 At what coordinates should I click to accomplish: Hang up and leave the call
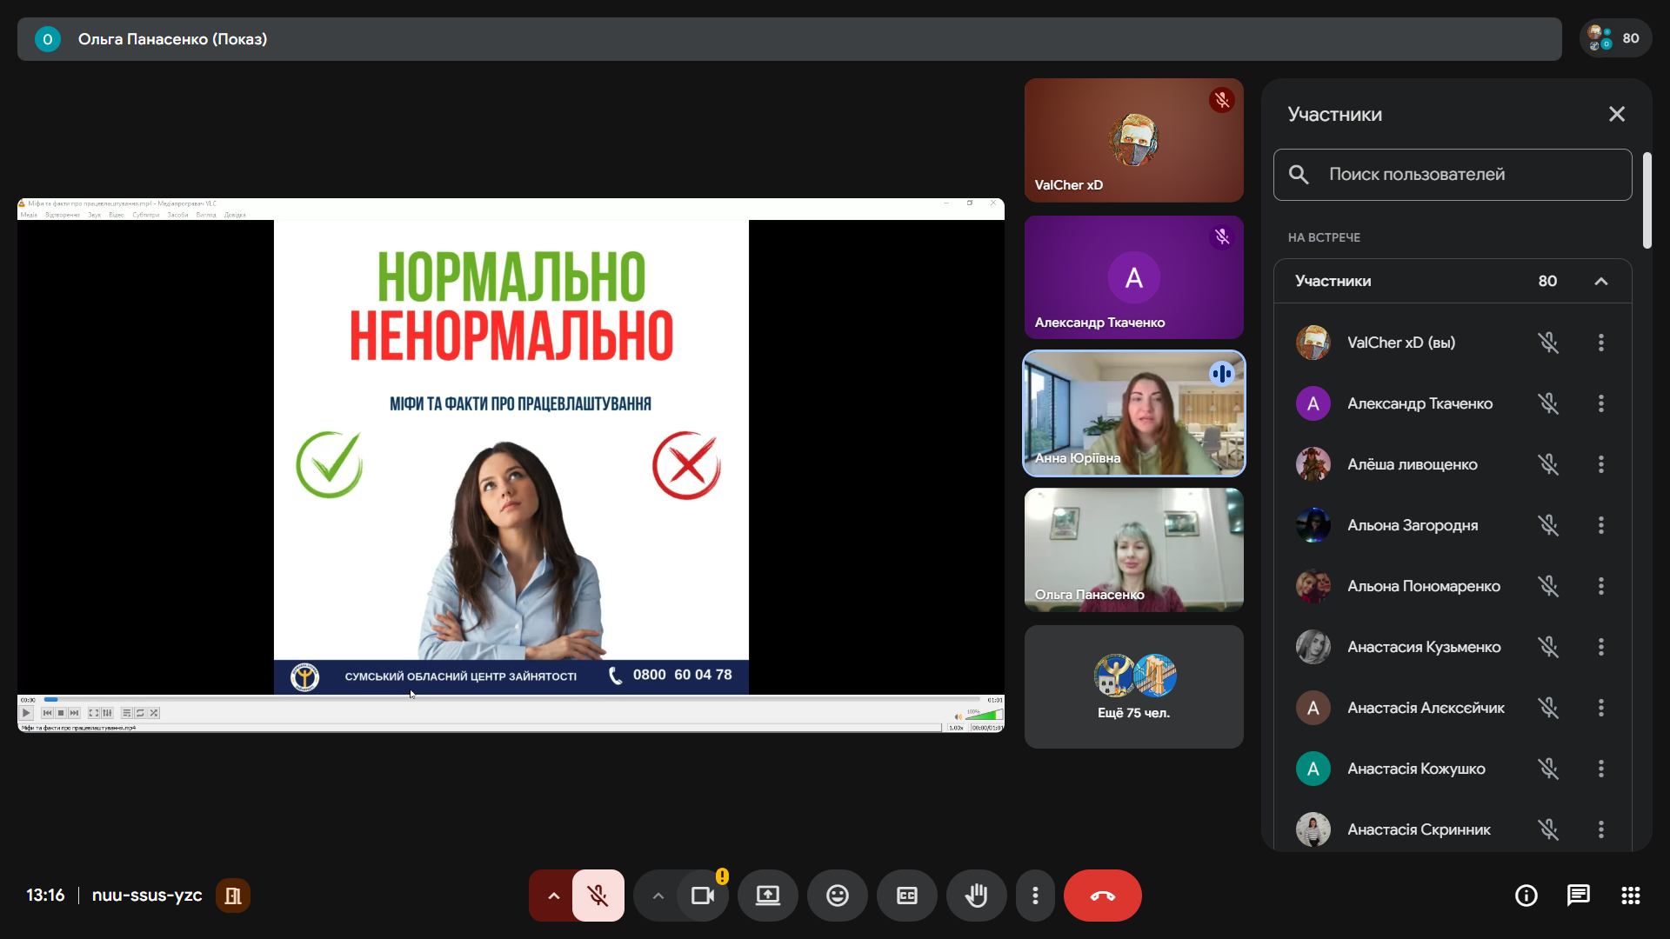pyautogui.click(x=1102, y=896)
